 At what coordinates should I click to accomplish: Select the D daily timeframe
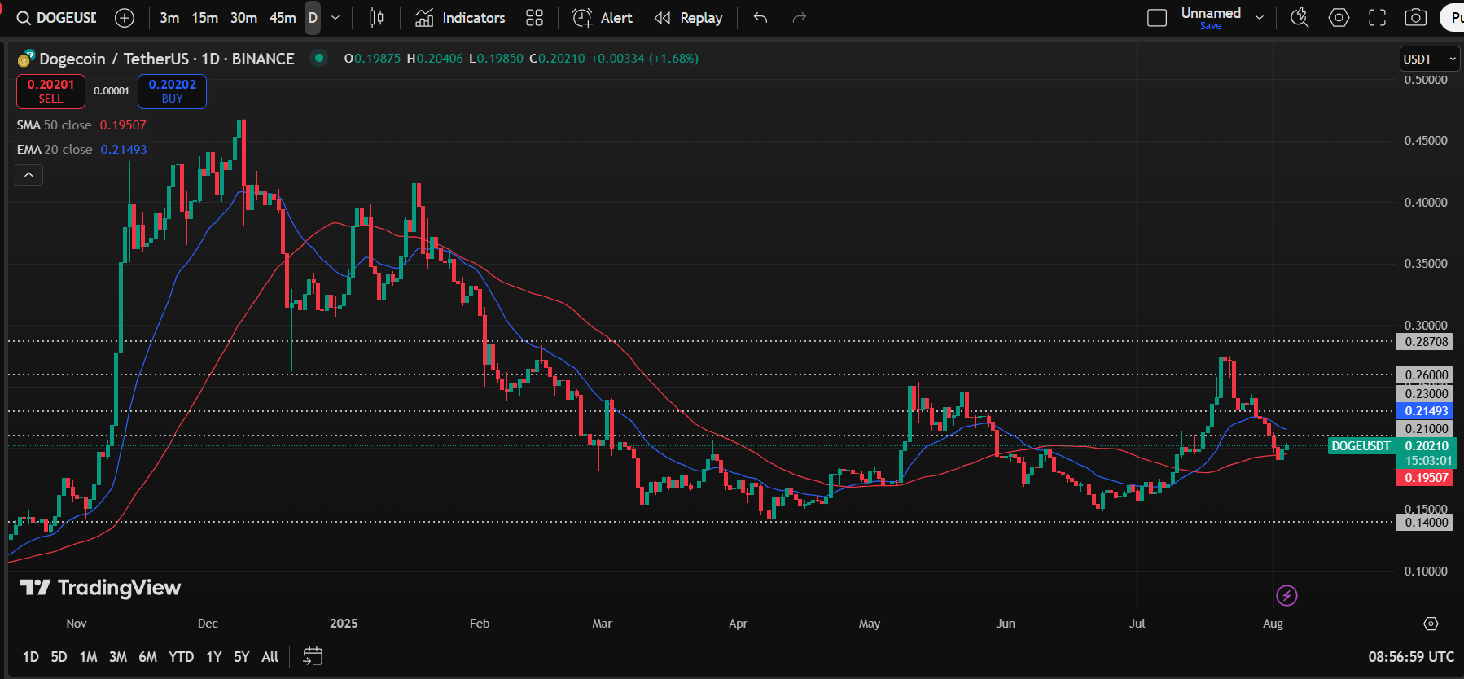click(313, 18)
